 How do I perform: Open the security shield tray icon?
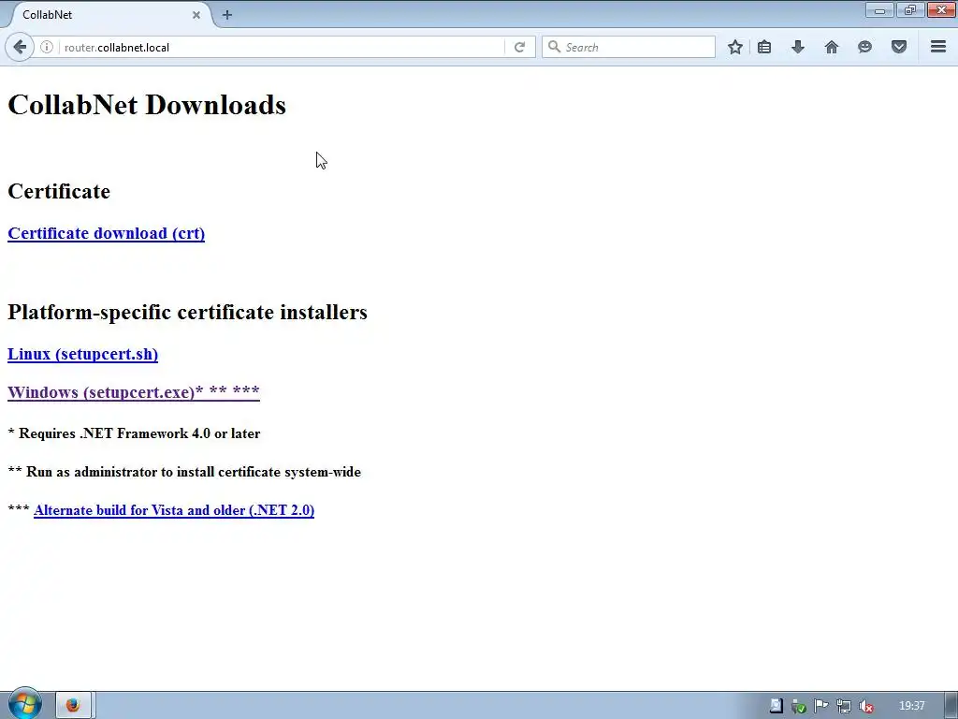click(x=799, y=706)
